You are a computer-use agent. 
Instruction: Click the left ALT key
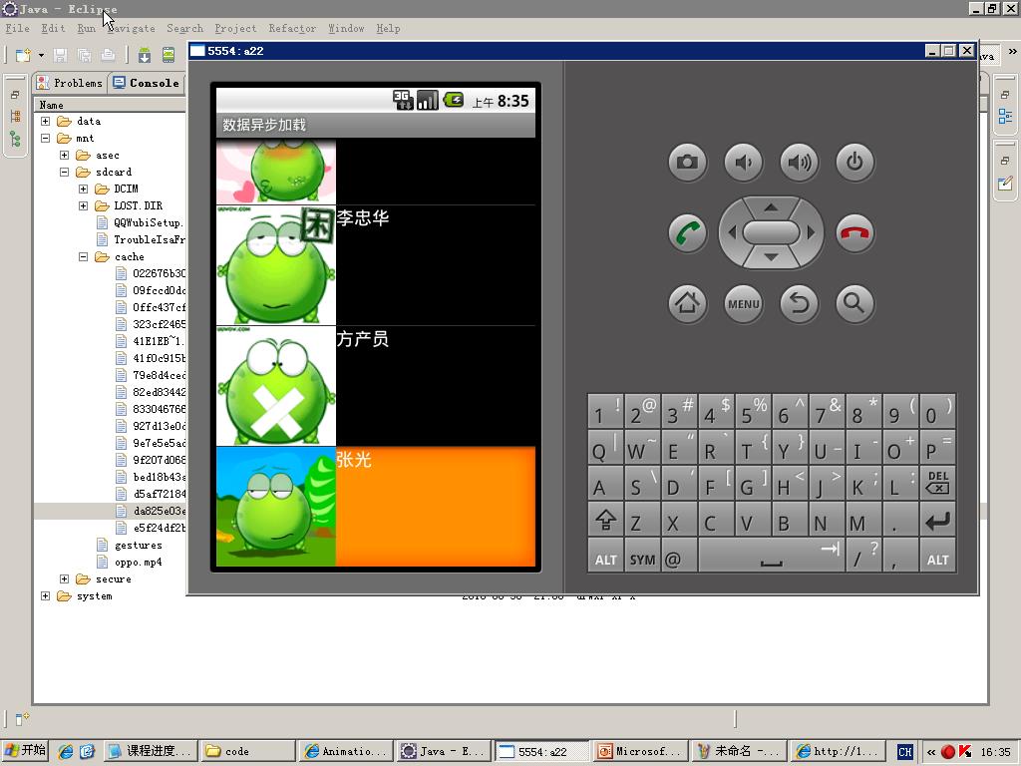(605, 556)
